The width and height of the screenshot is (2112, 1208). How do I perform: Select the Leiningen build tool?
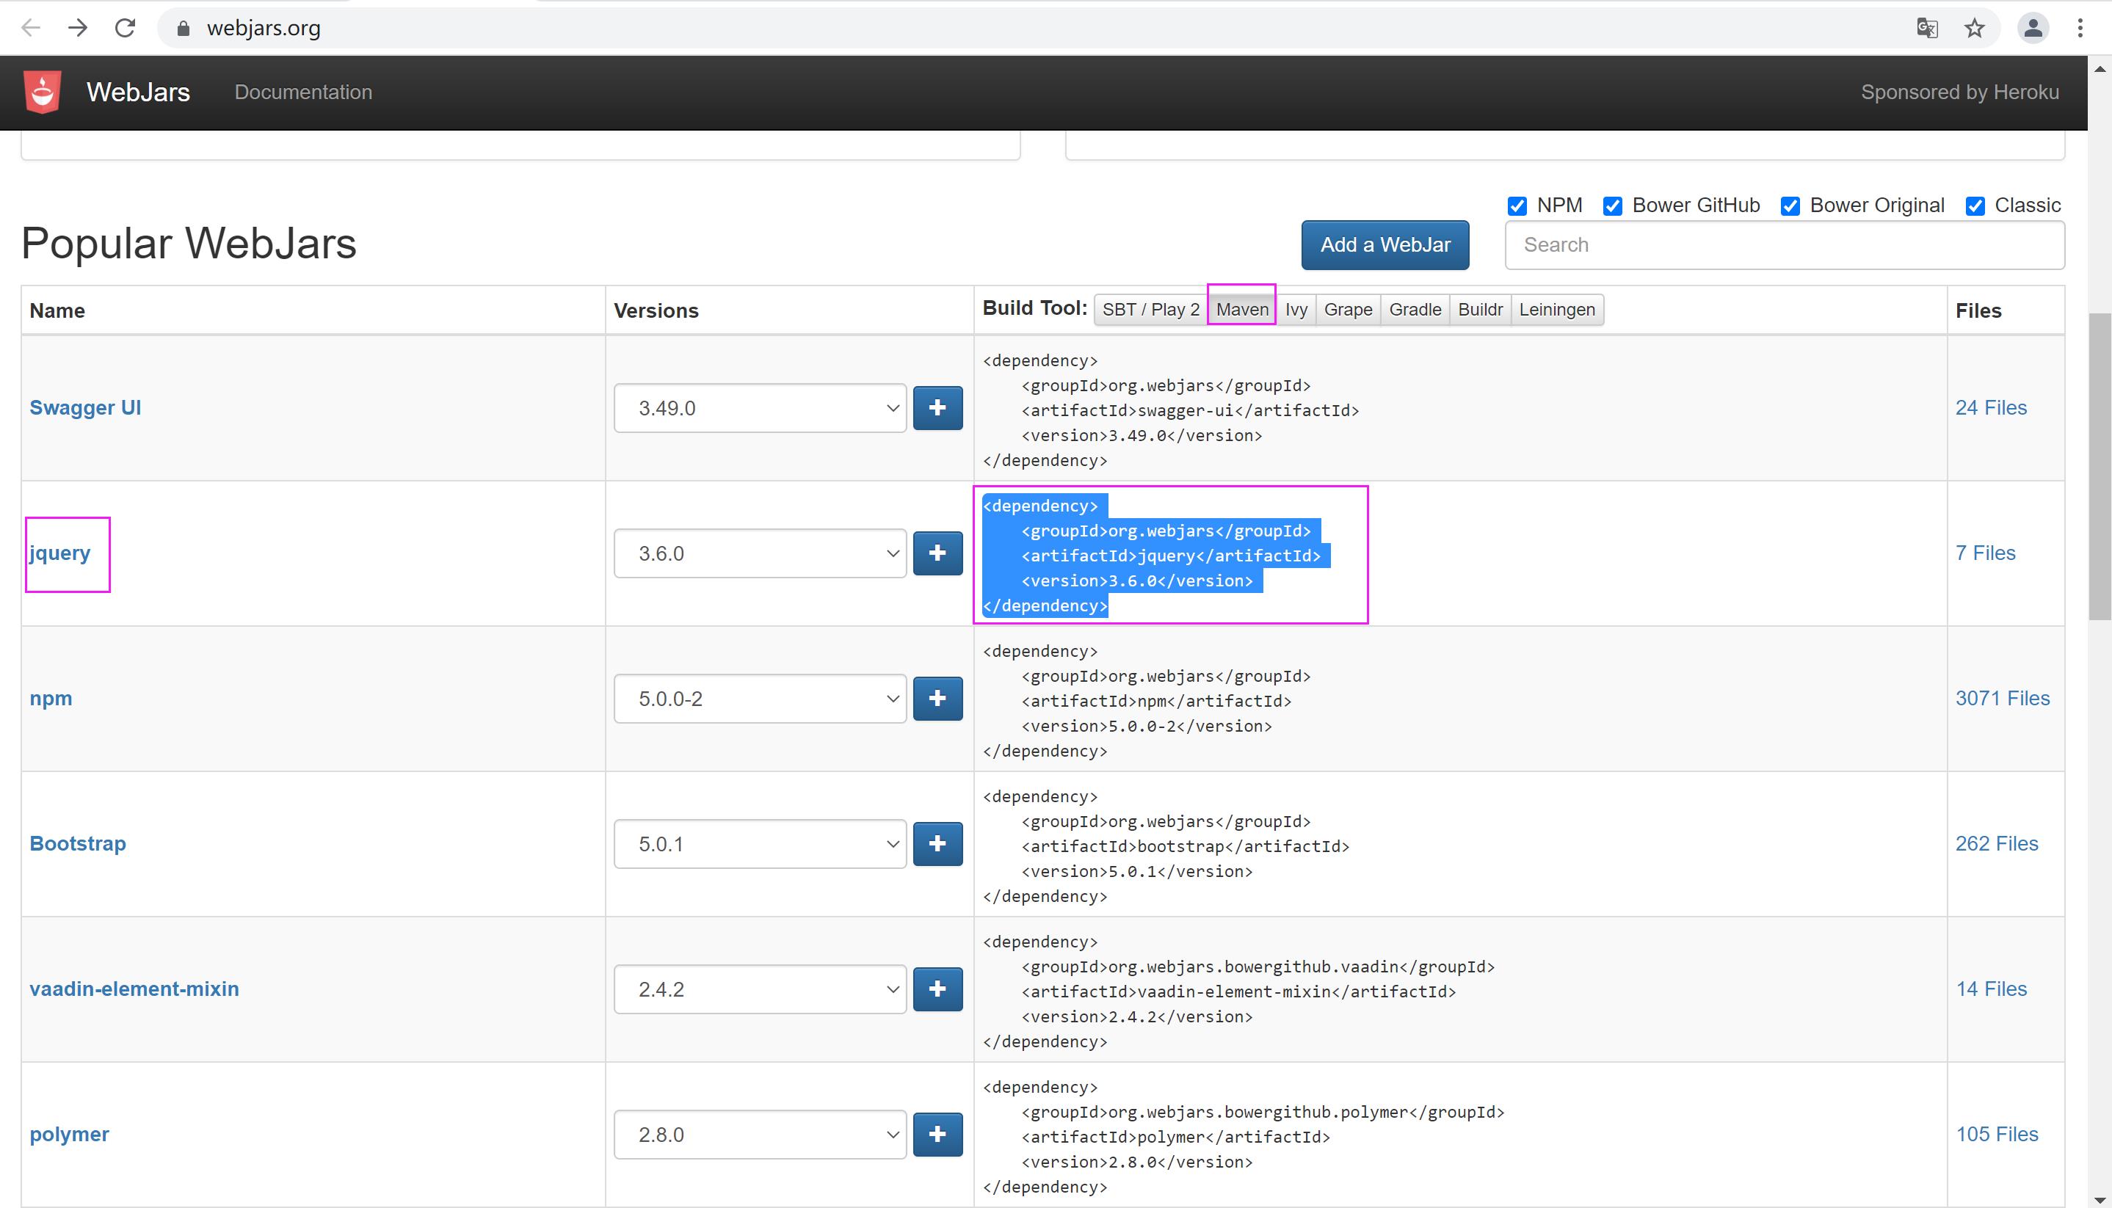click(1557, 310)
